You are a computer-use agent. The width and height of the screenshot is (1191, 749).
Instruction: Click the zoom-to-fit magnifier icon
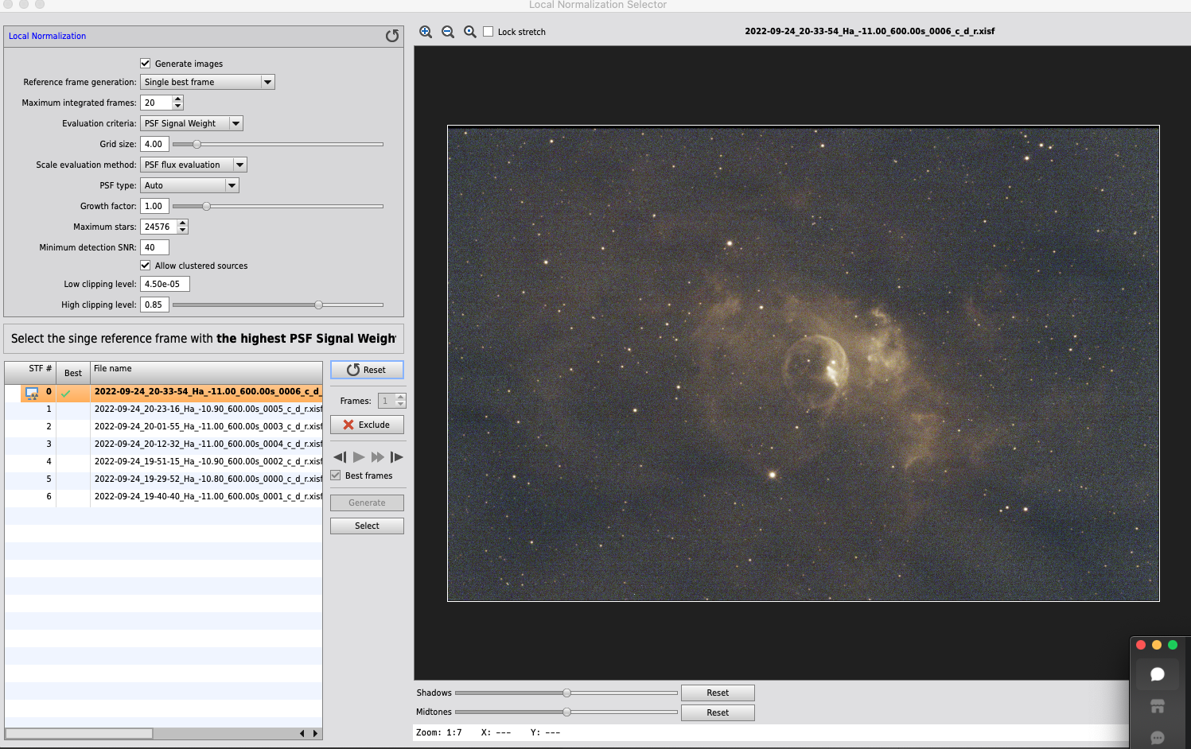470,32
